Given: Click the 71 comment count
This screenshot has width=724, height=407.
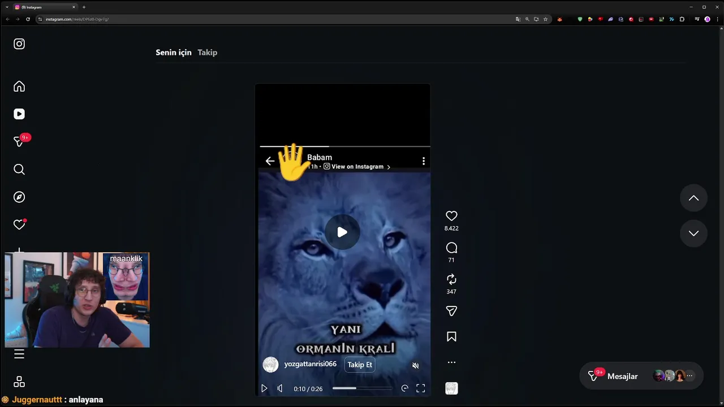Looking at the screenshot, I should click(451, 260).
